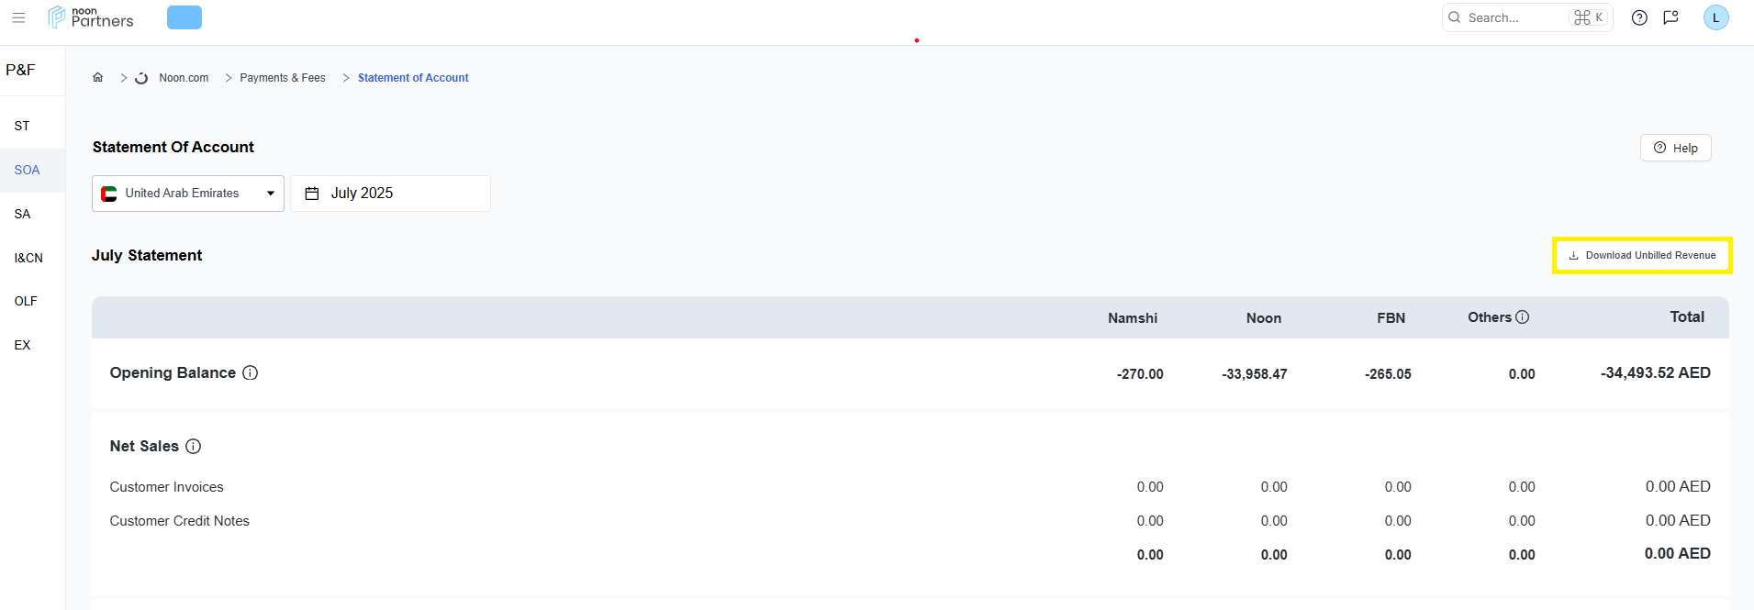Viewport: 1754px width, 610px height.
Task: Open the Statement of Account breadcrumb link
Action: tap(413, 78)
